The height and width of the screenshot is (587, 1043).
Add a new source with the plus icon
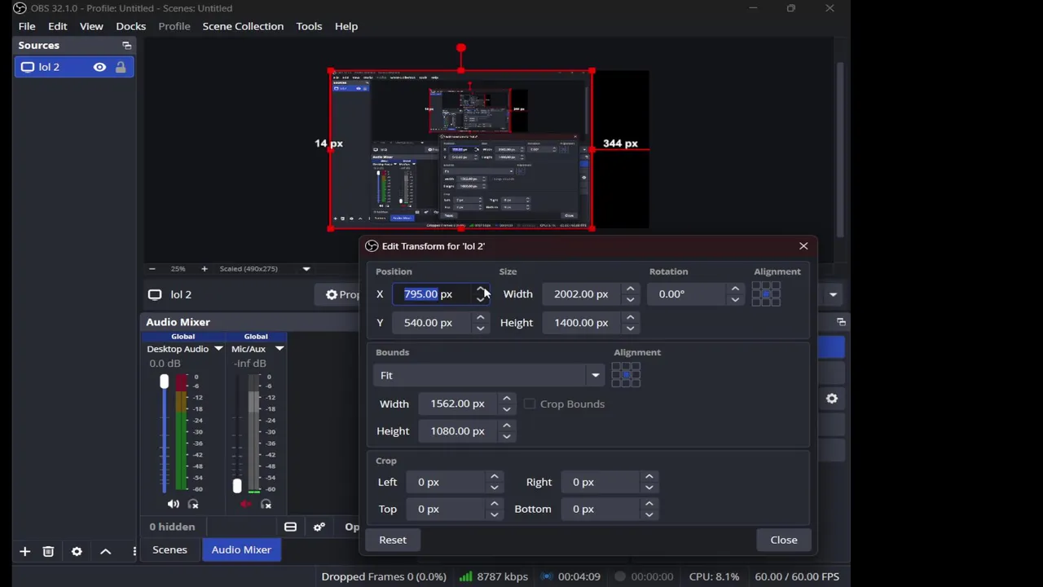(24, 552)
